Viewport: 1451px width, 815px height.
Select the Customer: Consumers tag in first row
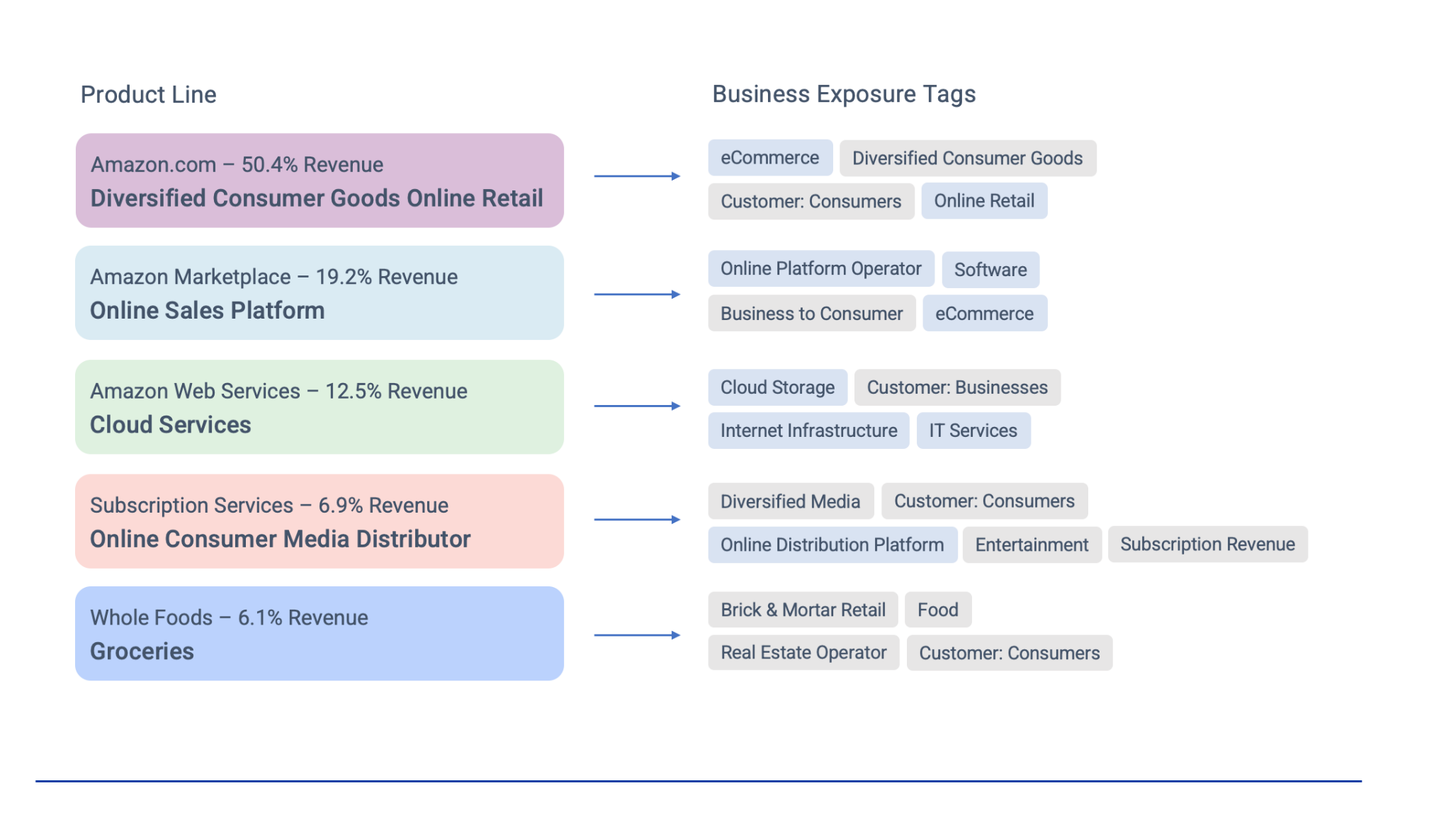tap(811, 201)
